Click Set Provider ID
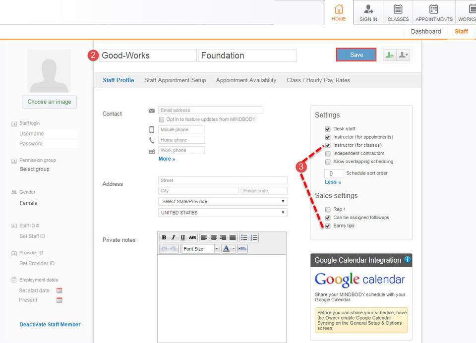This screenshot has width=476, height=343. click(x=37, y=263)
